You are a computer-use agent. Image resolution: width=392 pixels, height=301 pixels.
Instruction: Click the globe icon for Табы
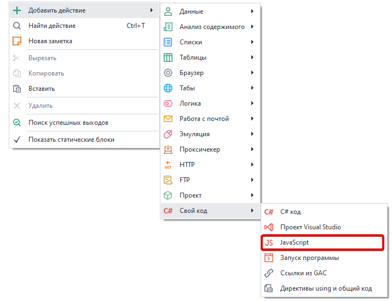pyautogui.click(x=169, y=88)
